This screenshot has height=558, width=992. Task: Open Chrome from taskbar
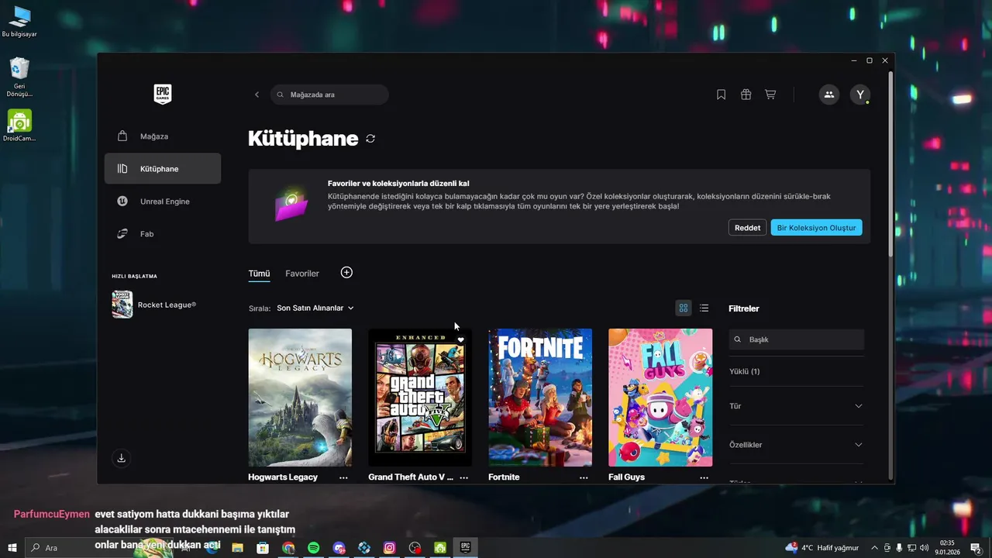[288, 548]
